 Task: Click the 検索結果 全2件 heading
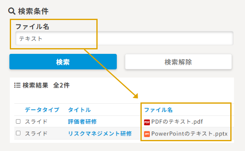[x=46, y=85]
